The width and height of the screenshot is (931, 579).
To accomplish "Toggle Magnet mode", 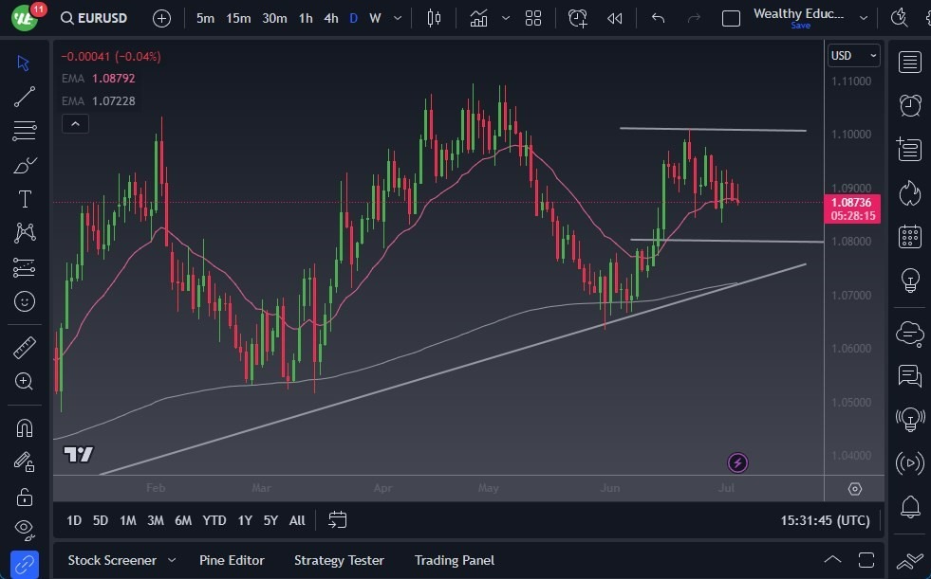I will pos(25,426).
